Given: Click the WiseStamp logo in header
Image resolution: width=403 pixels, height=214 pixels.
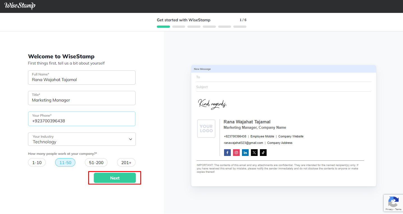Looking at the screenshot, I should click(x=20, y=6).
